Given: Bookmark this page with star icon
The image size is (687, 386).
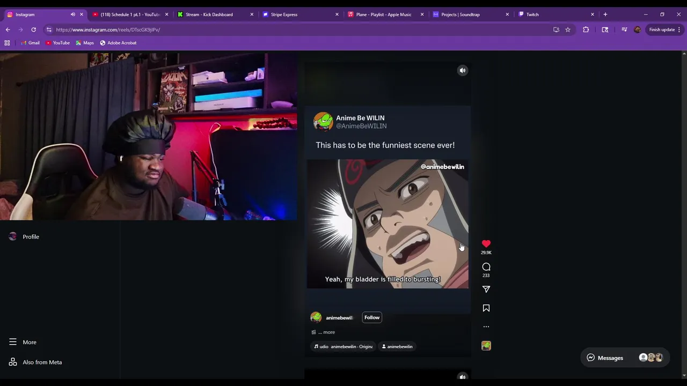Looking at the screenshot, I should (x=568, y=29).
